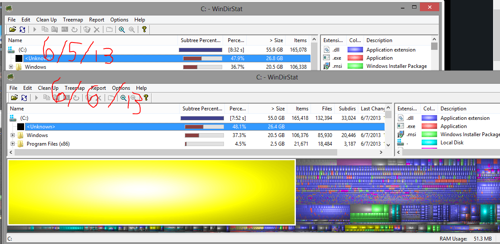The width and height of the screenshot is (500, 244).
Task: Expand the Windows folder in front window
Action: tap(13, 135)
